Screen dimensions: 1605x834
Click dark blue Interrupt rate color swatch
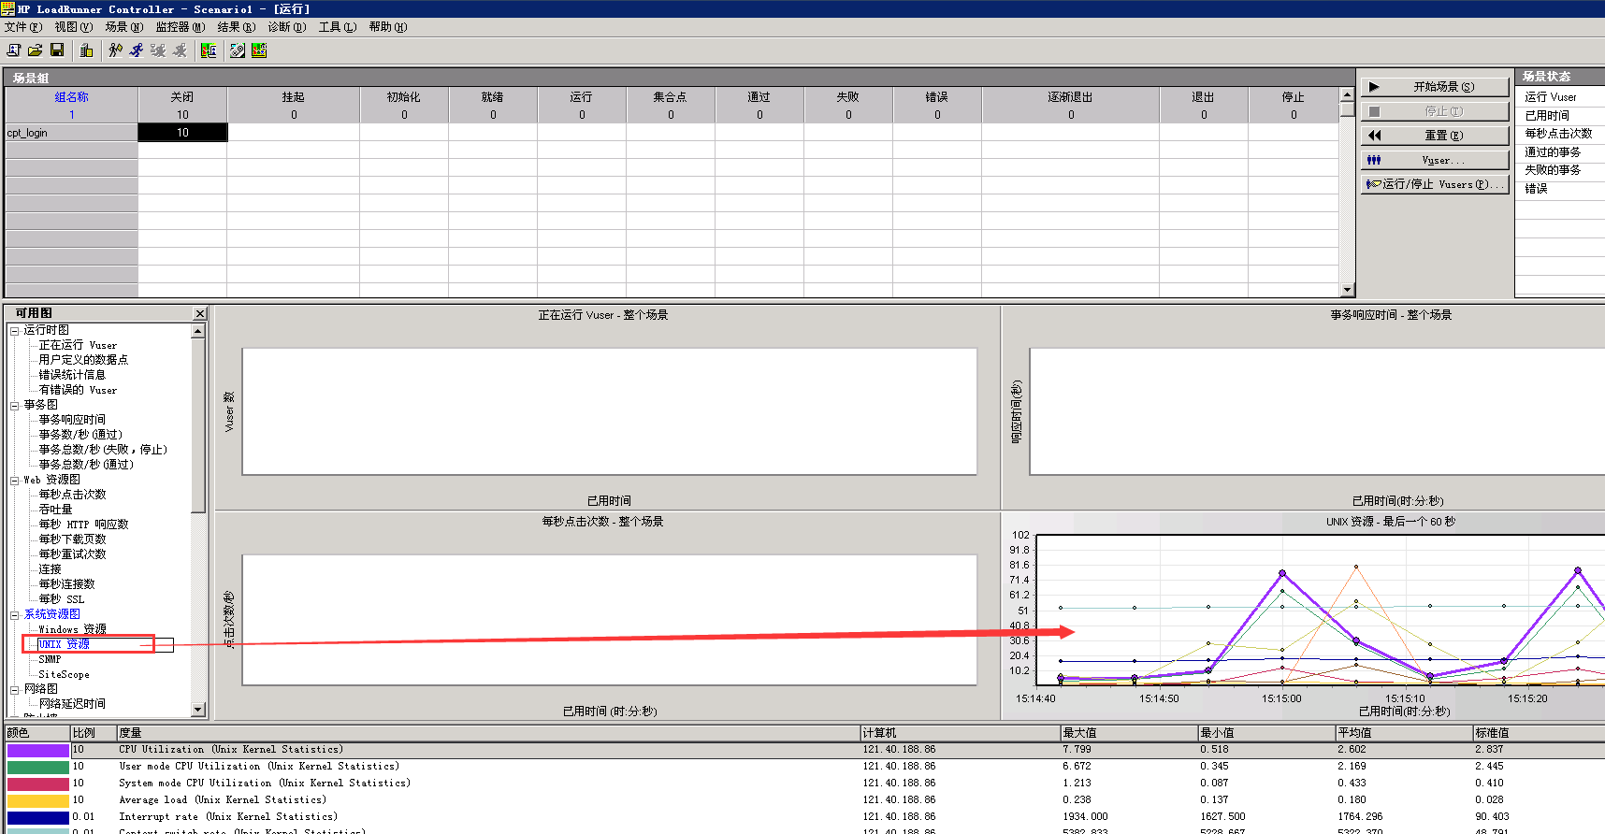[37, 817]
